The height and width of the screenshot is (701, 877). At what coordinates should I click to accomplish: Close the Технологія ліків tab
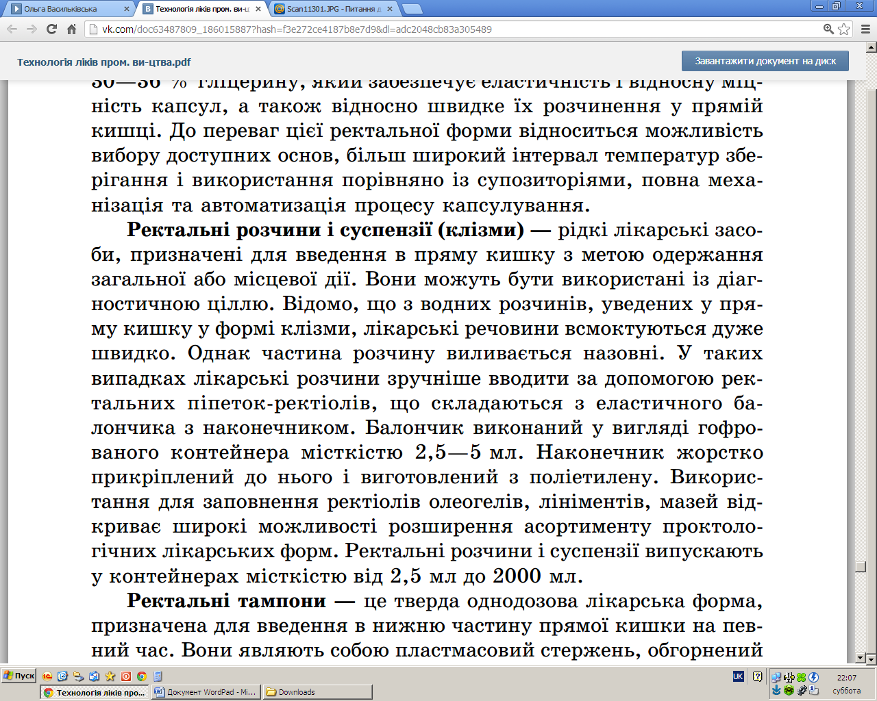(258, 9)
